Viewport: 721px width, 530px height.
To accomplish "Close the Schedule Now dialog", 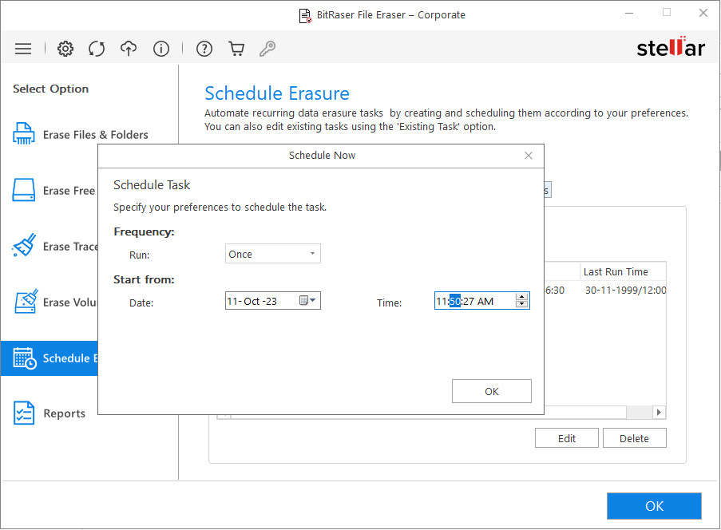I will click(x=529, y=156).
